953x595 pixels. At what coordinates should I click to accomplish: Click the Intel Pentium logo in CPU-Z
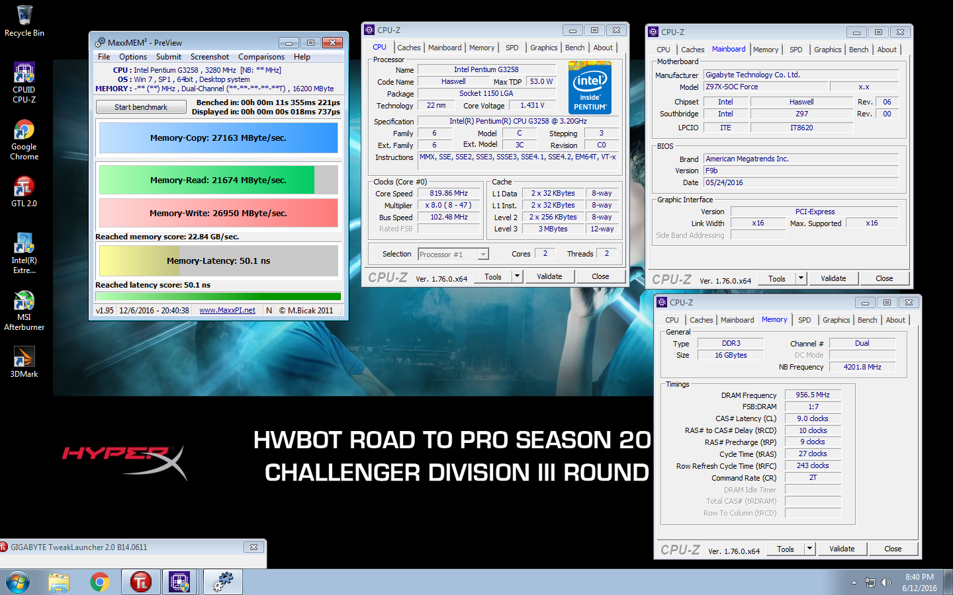click(590, 87)
